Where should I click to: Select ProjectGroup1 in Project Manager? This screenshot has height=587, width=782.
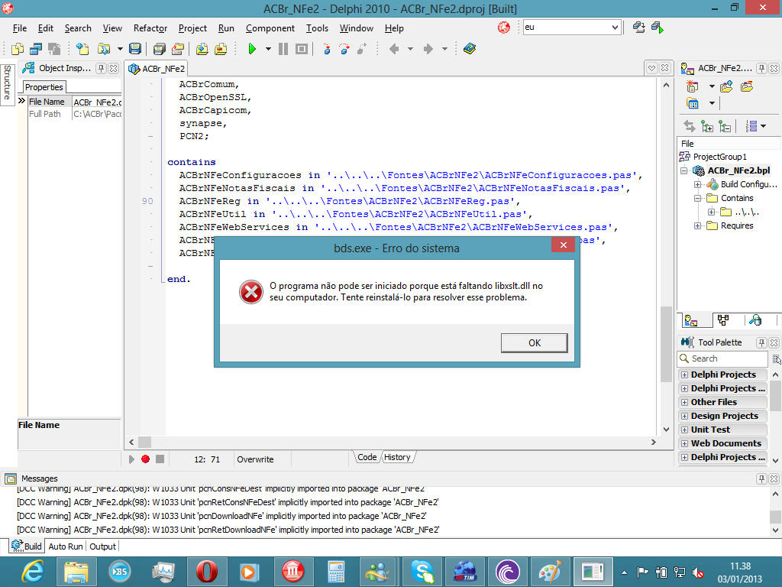(x=719, y=157)
